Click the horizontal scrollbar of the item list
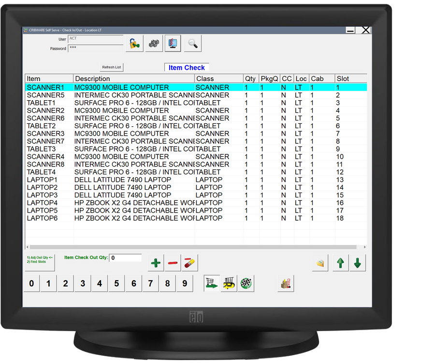This screenshot has height=363, width=435. [x=193, y=247]
